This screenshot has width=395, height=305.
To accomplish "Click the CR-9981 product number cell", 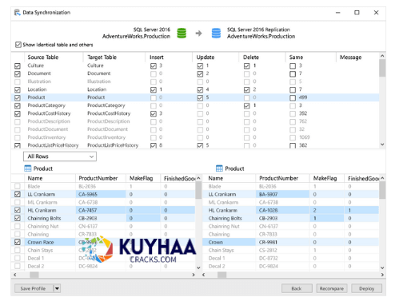I will 282,242.
